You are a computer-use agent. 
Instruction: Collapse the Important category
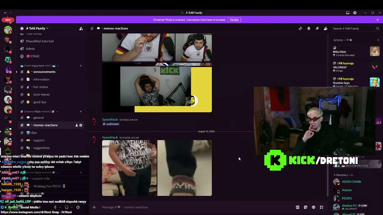39,66
